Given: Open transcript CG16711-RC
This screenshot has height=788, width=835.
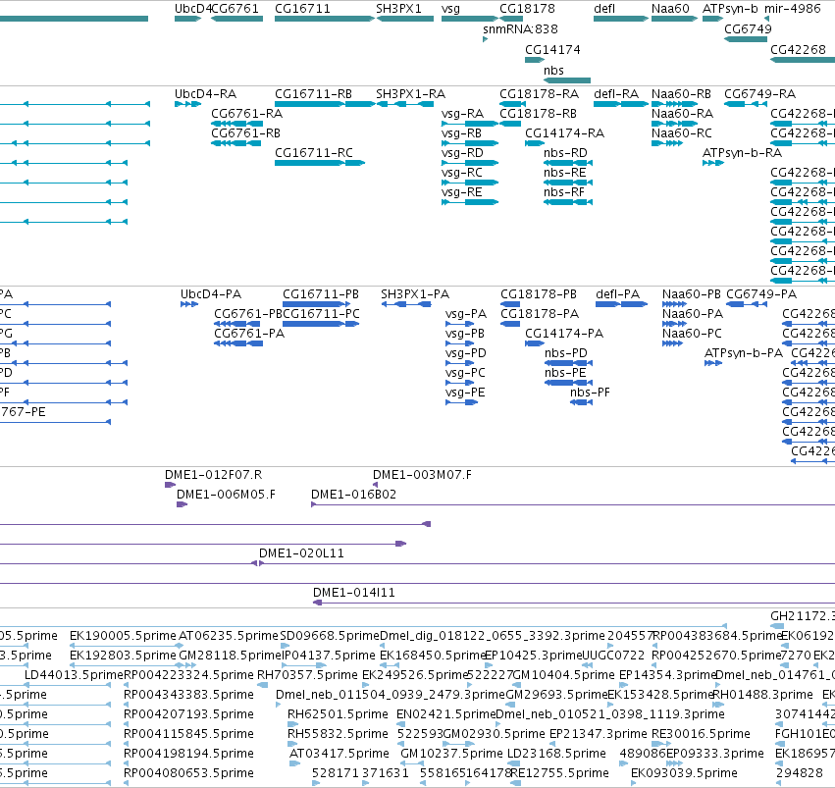Looking at the screenshot, I should 314,153.
